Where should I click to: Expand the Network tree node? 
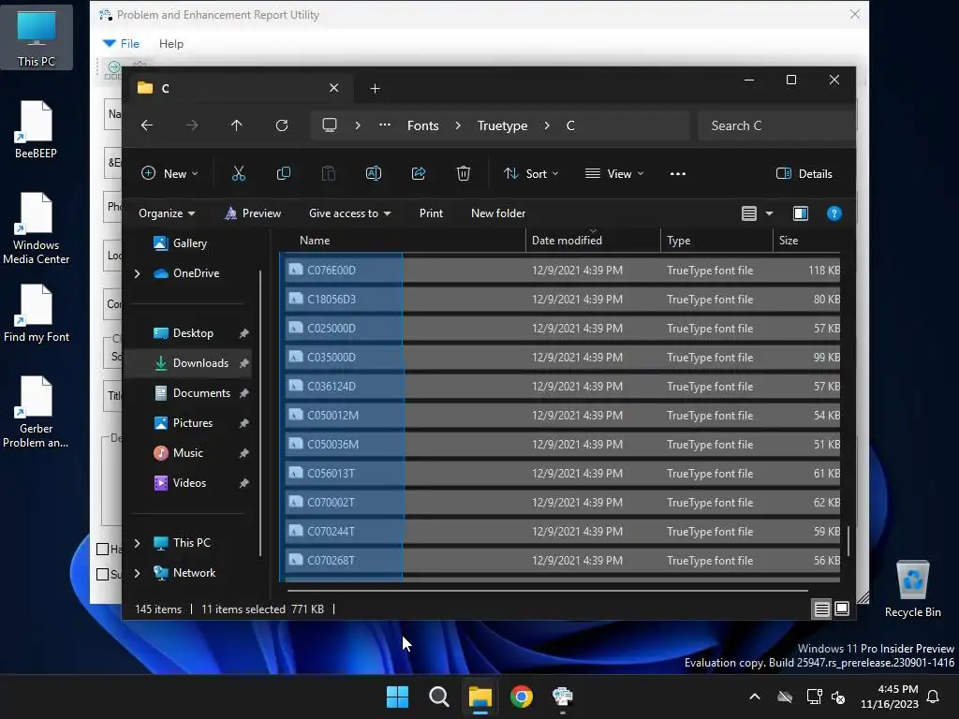pyautogui.click(x=137, y=573)
